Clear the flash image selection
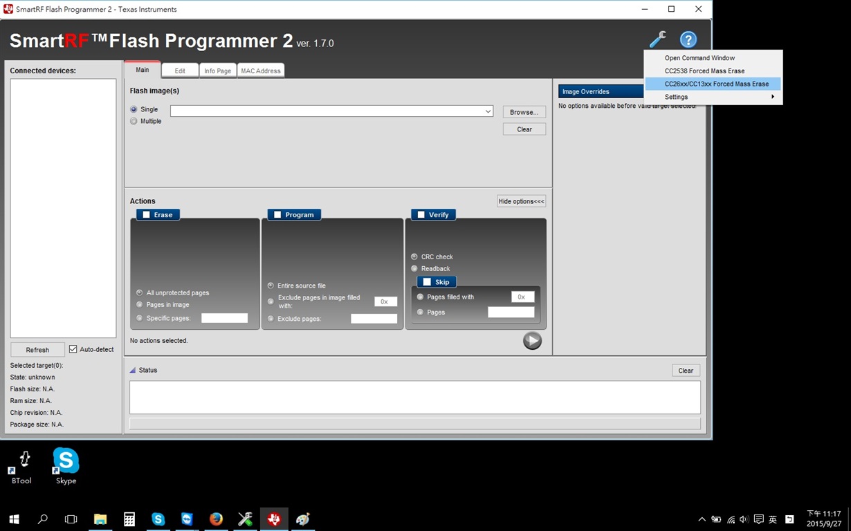Image resolution: width=851 pixels, height=531 pixels. point(524,129)
